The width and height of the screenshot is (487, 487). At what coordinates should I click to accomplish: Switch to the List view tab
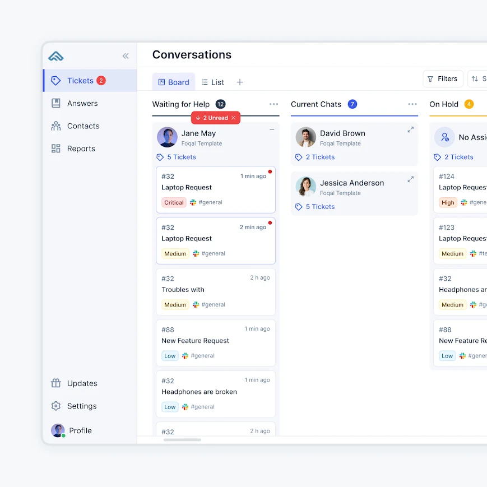coord(213,82)
